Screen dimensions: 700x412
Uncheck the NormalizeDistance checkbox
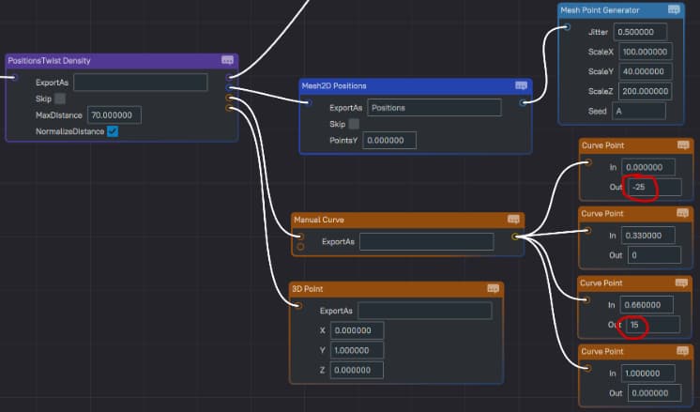click(113, 131)
